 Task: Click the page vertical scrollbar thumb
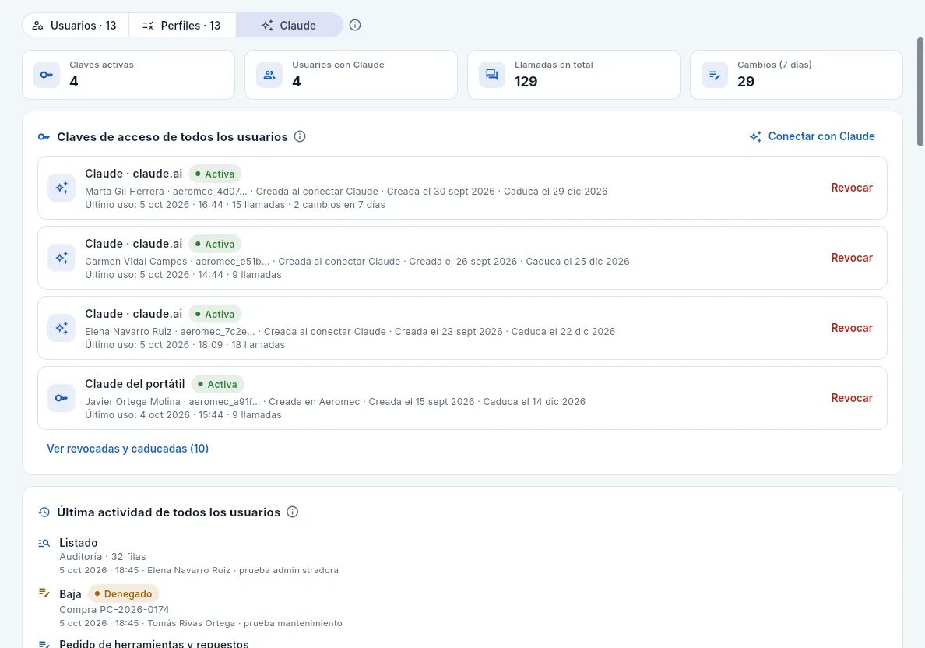click(x=920, y=91)
